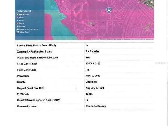Click the Original Panel Firm Date label
The width and height of the screenshot is (168, 126).
point(31,88)
